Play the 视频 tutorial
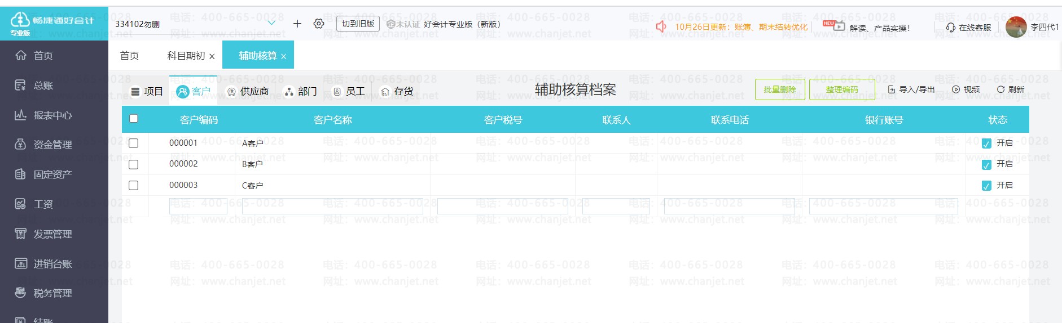The width and height of the screenshot is (1062, 323). tap(966, 89)
